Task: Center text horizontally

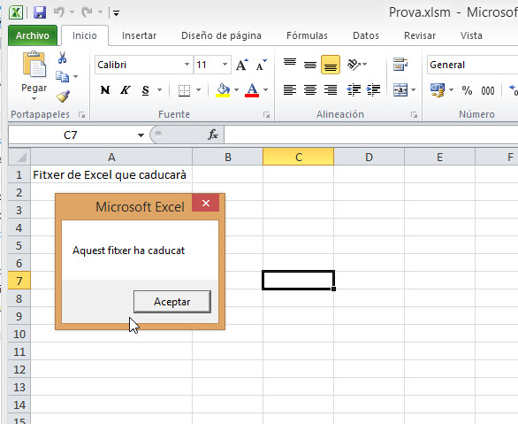Action: click(x=310, y=90)
